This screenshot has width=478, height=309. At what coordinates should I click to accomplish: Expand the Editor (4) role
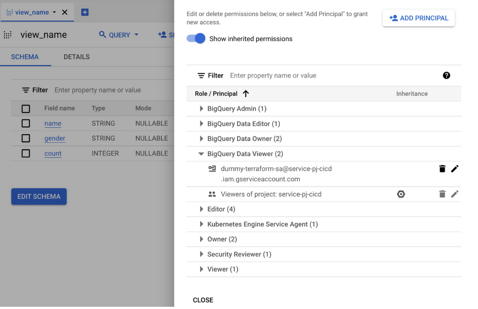pyautogui.click(x=201, y=209)
